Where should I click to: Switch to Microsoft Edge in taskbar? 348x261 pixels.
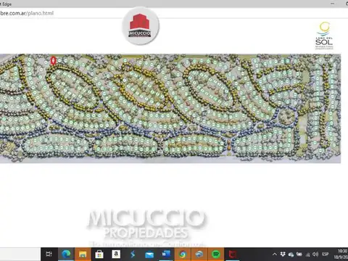[66, 254]
